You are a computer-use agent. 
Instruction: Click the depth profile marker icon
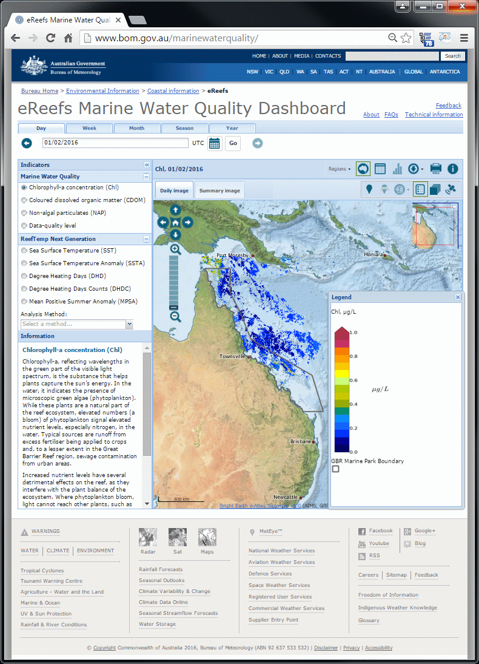point(384,189)
